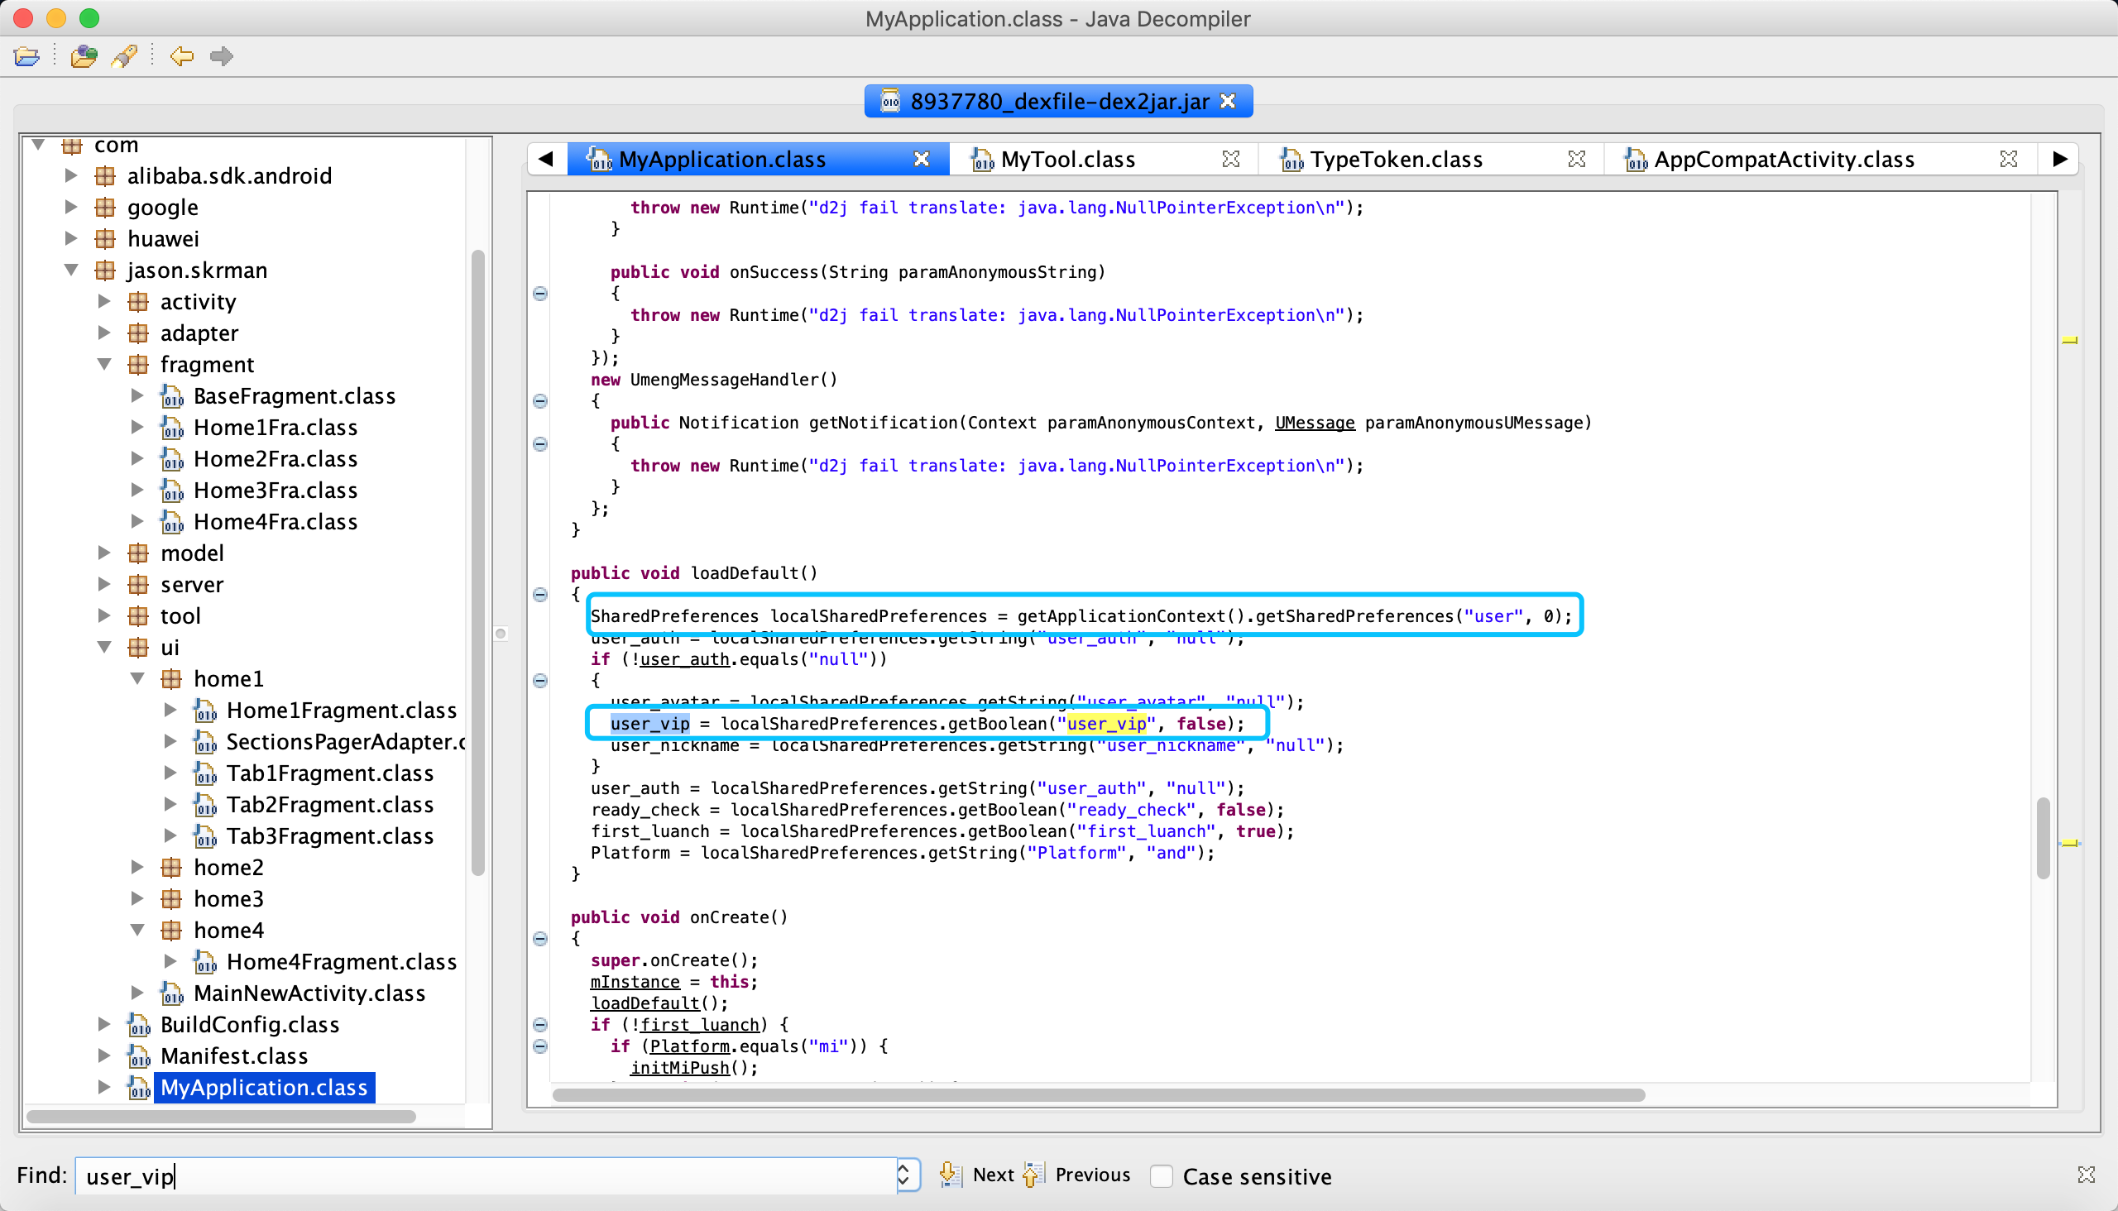2118x1211 pixels.
Task: Click the Home4Fra.class file icon
Action: 171,522
